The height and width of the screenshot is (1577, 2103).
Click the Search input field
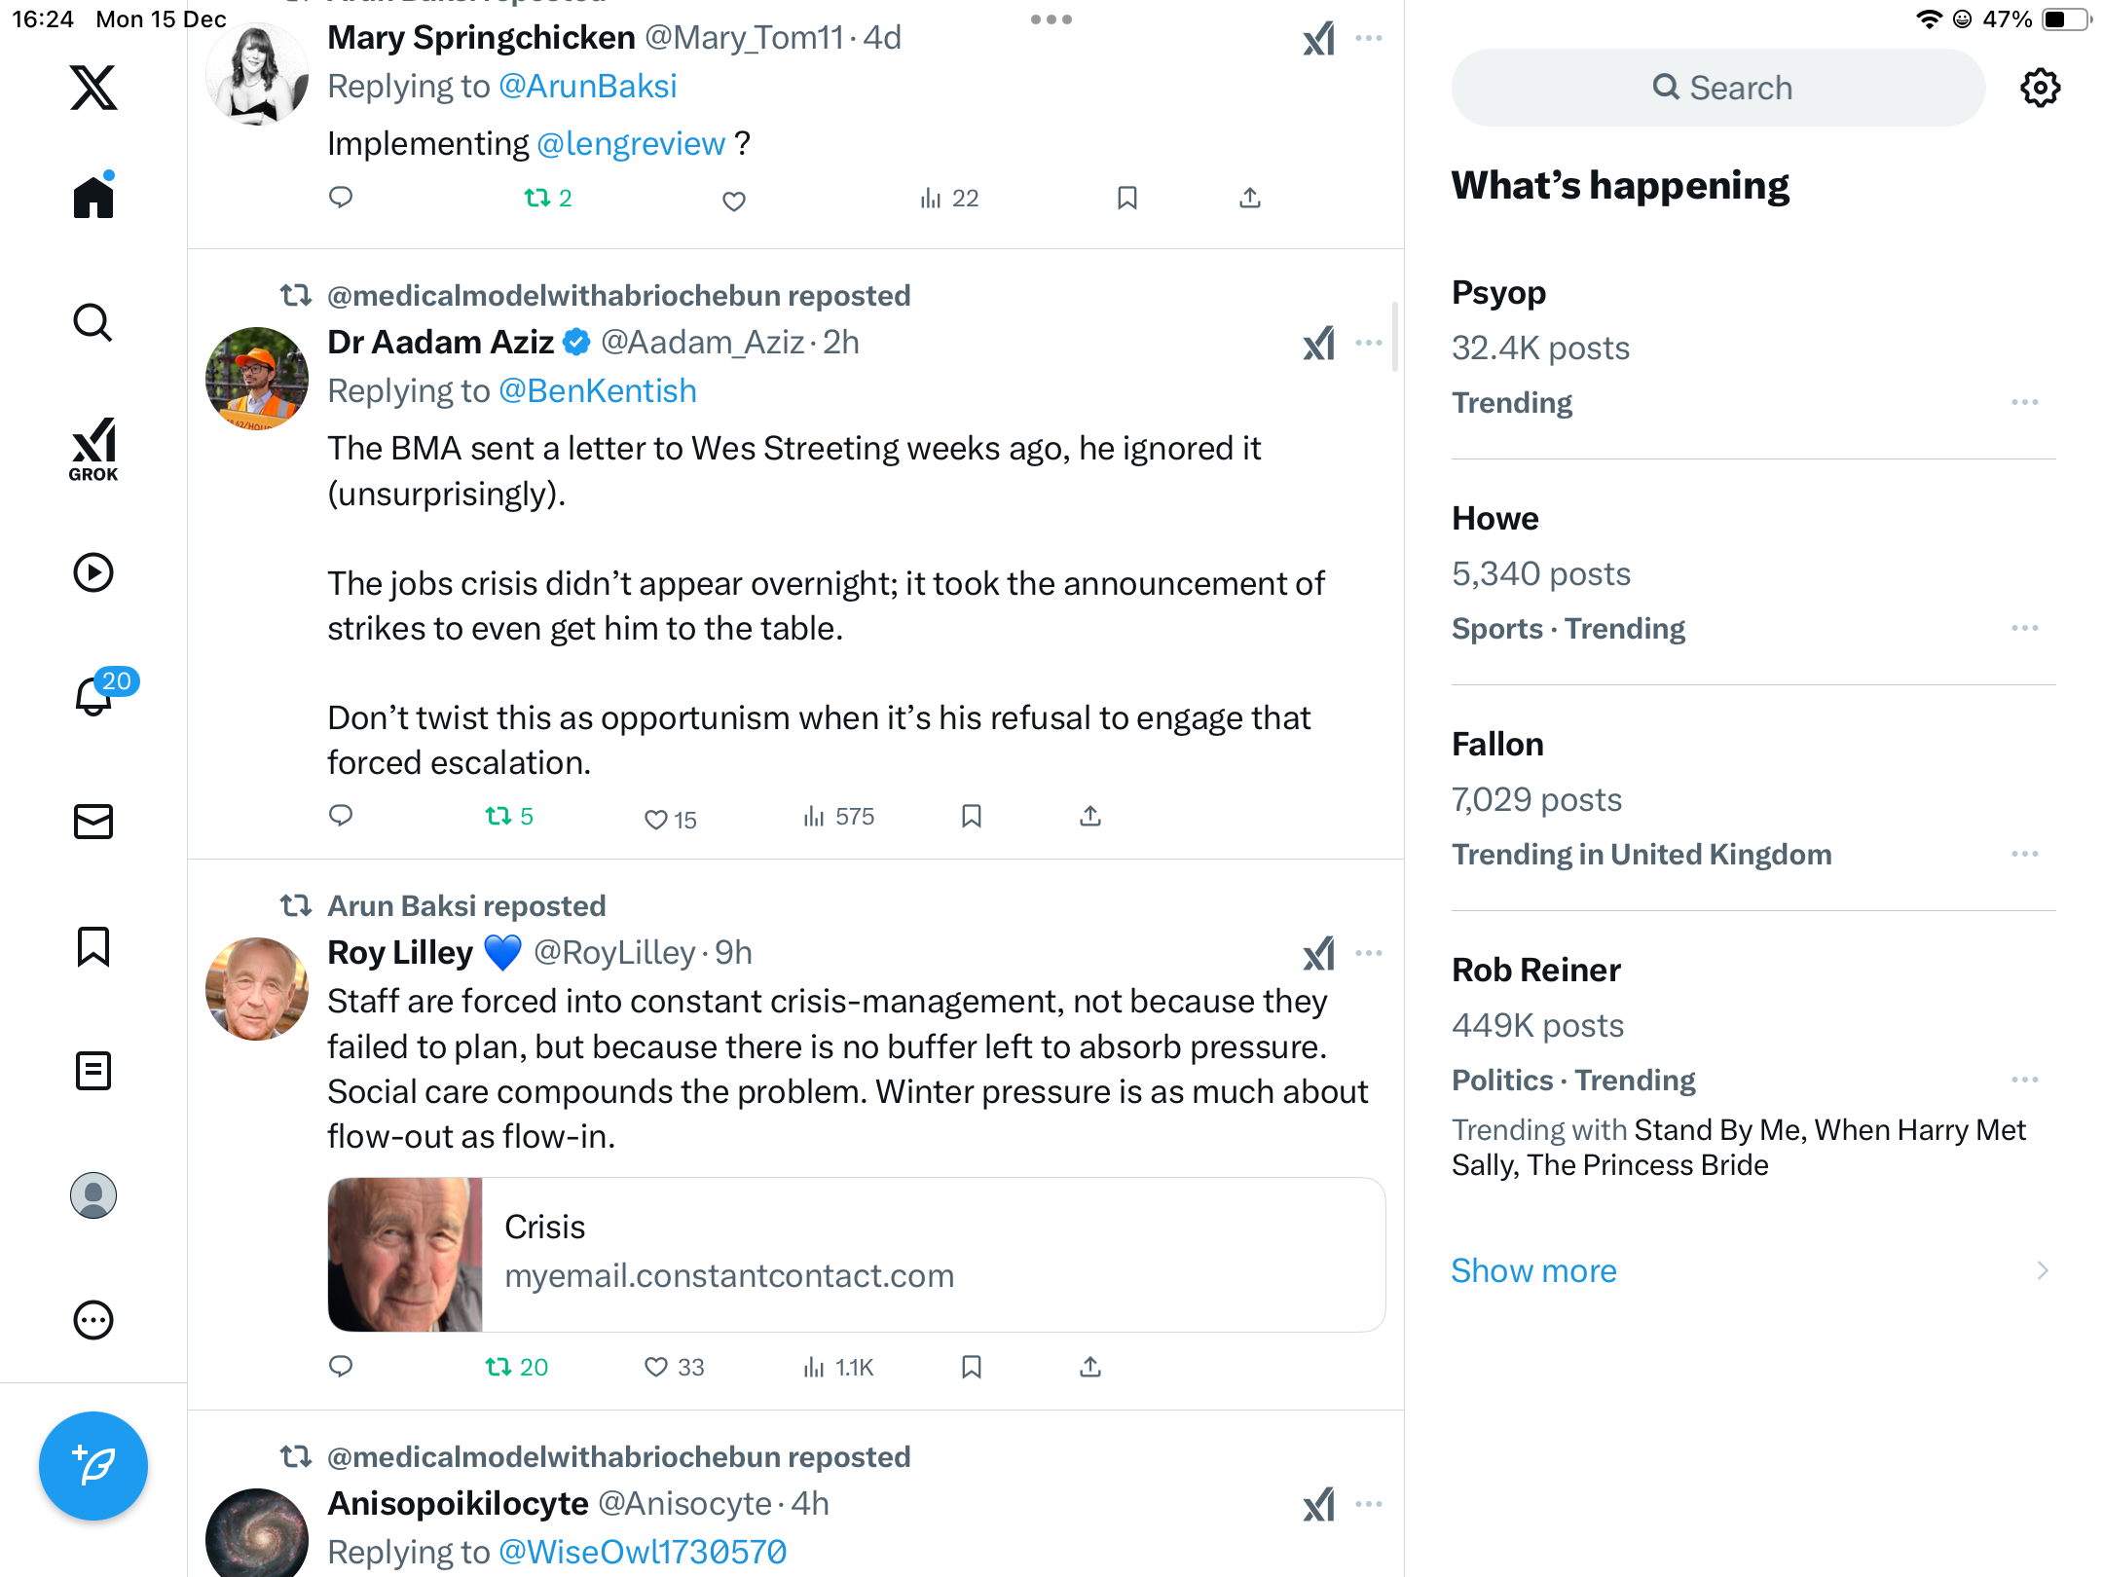pyautogui.click(x=1718, y=88)
